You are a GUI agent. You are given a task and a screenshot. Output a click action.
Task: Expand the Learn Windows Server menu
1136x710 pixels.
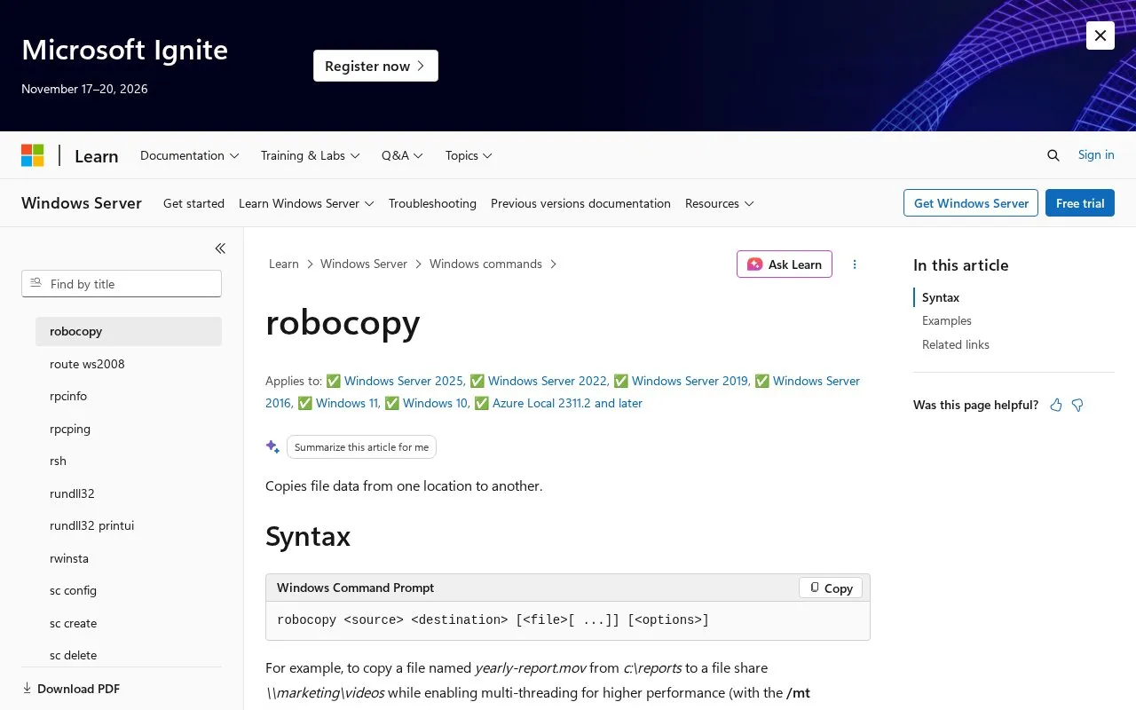[306, 203]
